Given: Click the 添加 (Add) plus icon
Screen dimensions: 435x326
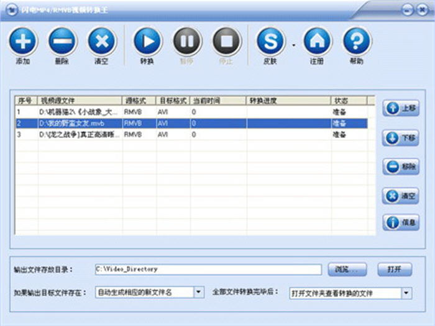Looking at the screenshot, I should [23, 42].
